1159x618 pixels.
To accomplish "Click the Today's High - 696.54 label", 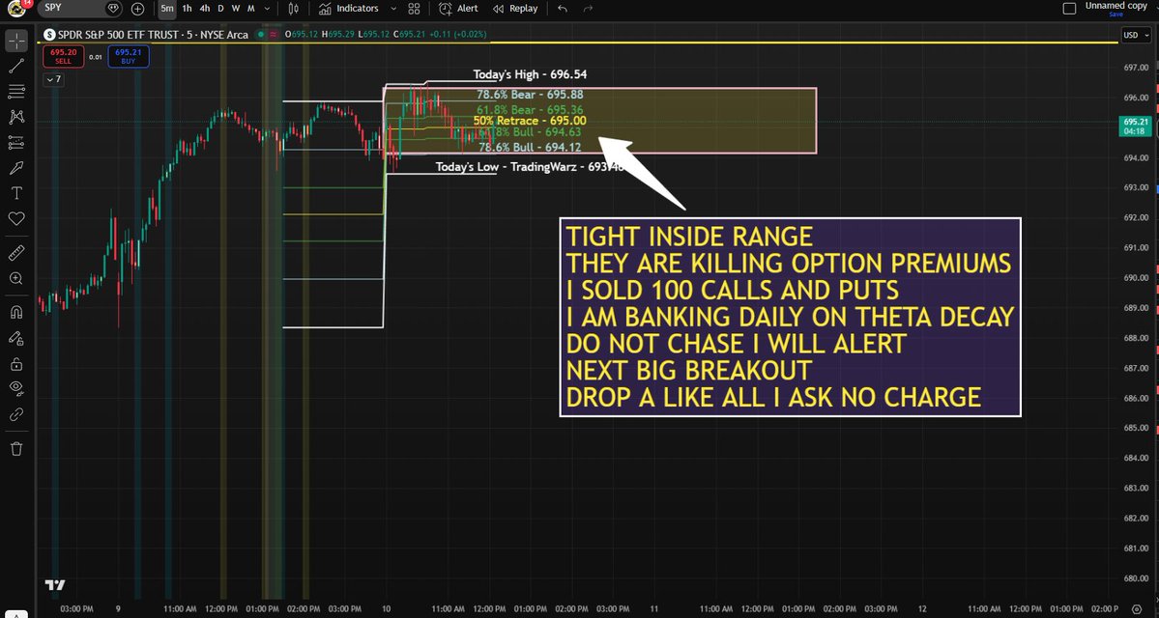I will point(530,74).
